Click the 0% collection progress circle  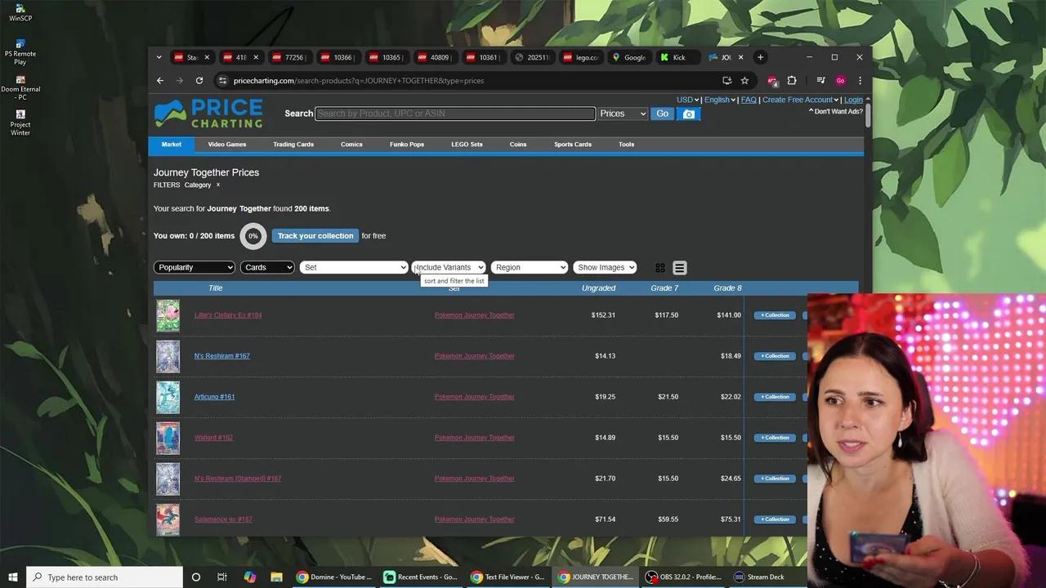253,235
